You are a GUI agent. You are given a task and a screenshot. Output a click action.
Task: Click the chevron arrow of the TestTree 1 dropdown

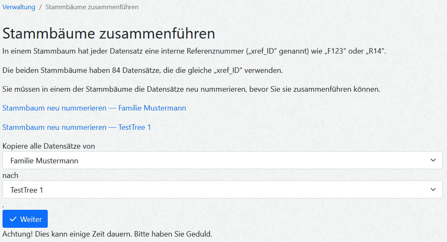[x=433, y=190]
